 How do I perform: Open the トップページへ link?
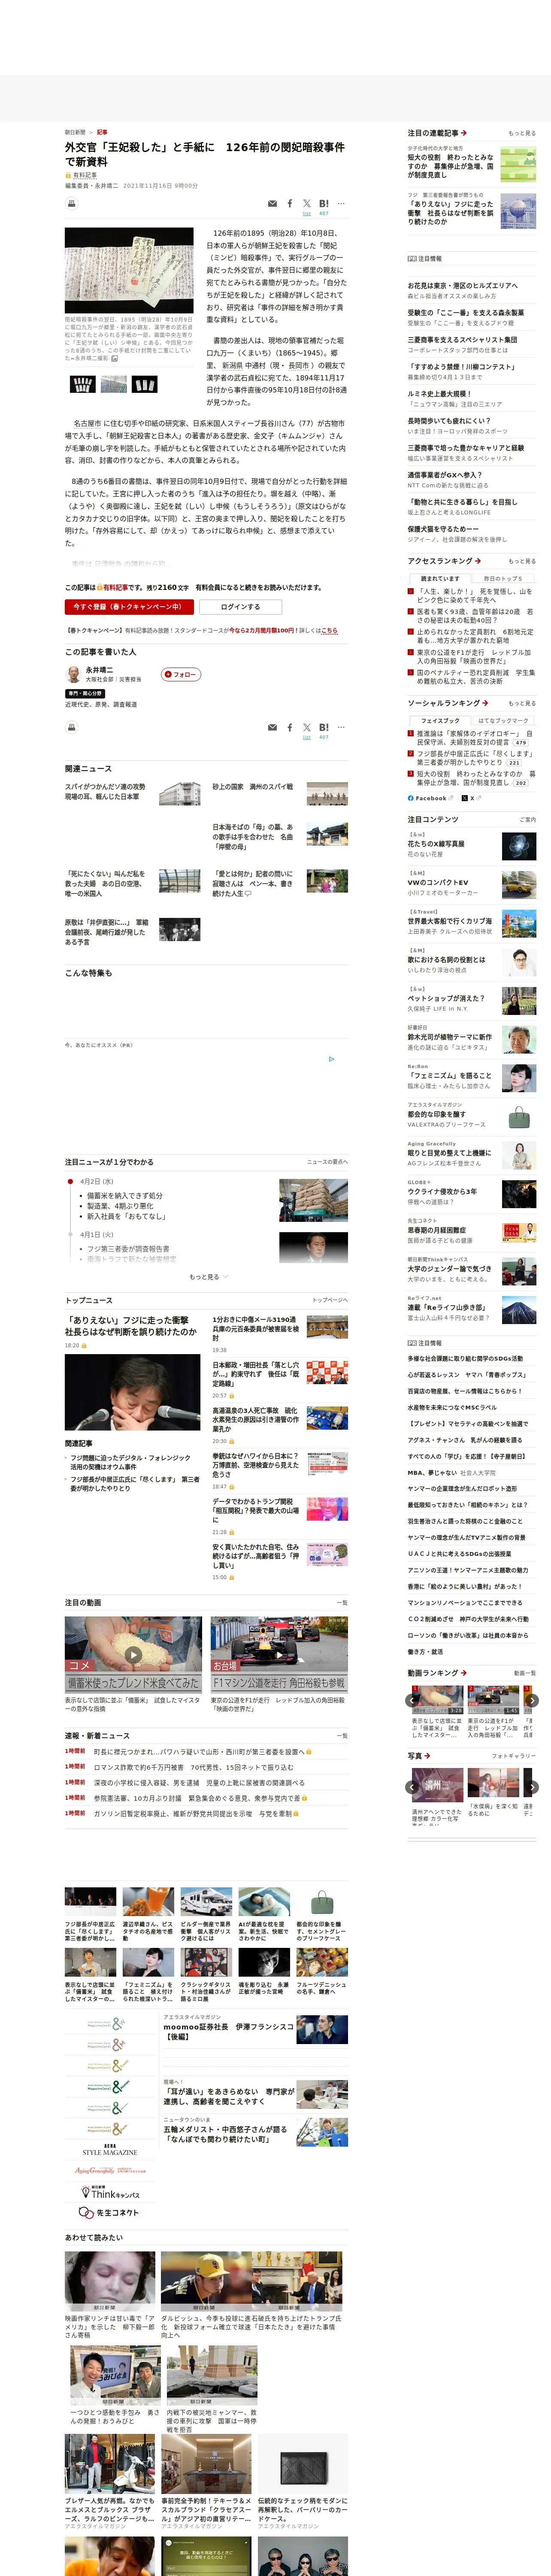[x=330, y=1300]
